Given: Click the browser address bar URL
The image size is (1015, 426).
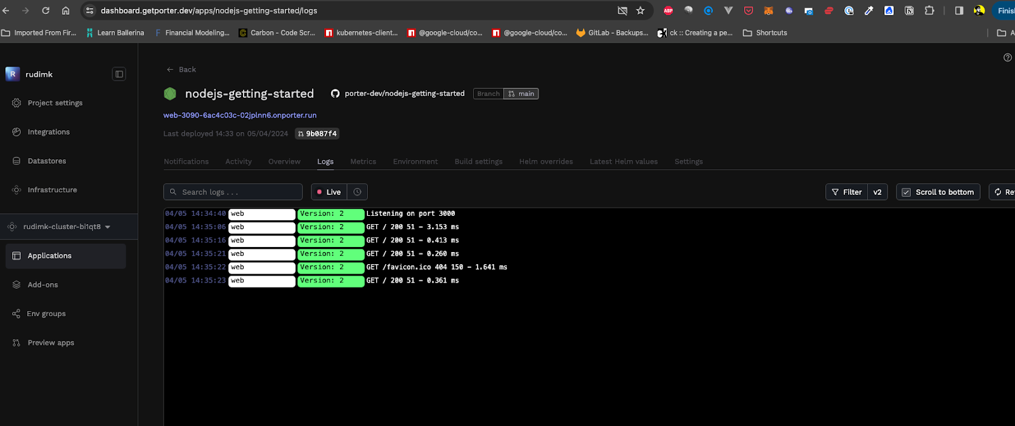Looking at the screenshot, I should pos(209,11).
